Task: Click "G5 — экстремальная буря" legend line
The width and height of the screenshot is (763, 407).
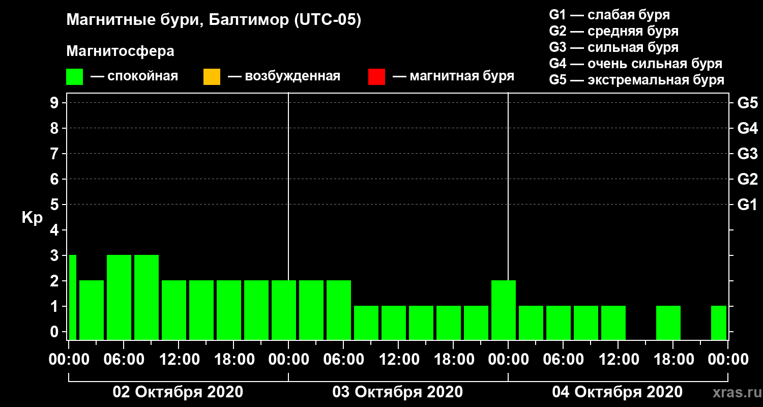Action: tap(637, 80)
